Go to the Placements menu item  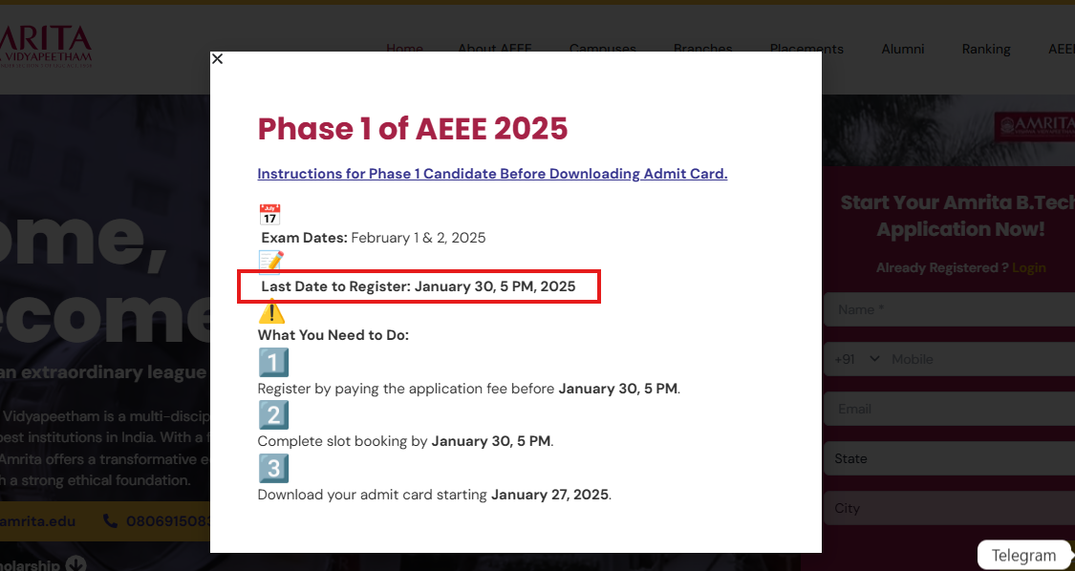point(806,49)
